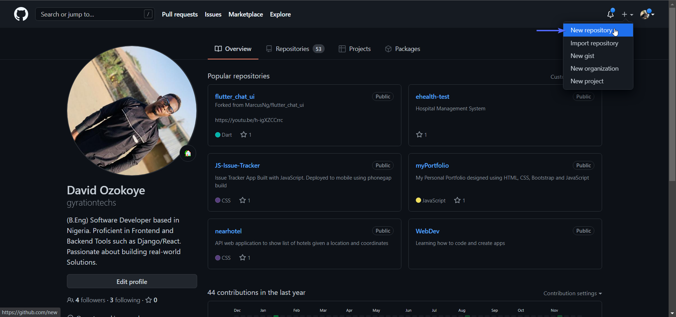The image size is (676, 317).
Task: Open ehealth-test repository
Action: coord(432,97)
